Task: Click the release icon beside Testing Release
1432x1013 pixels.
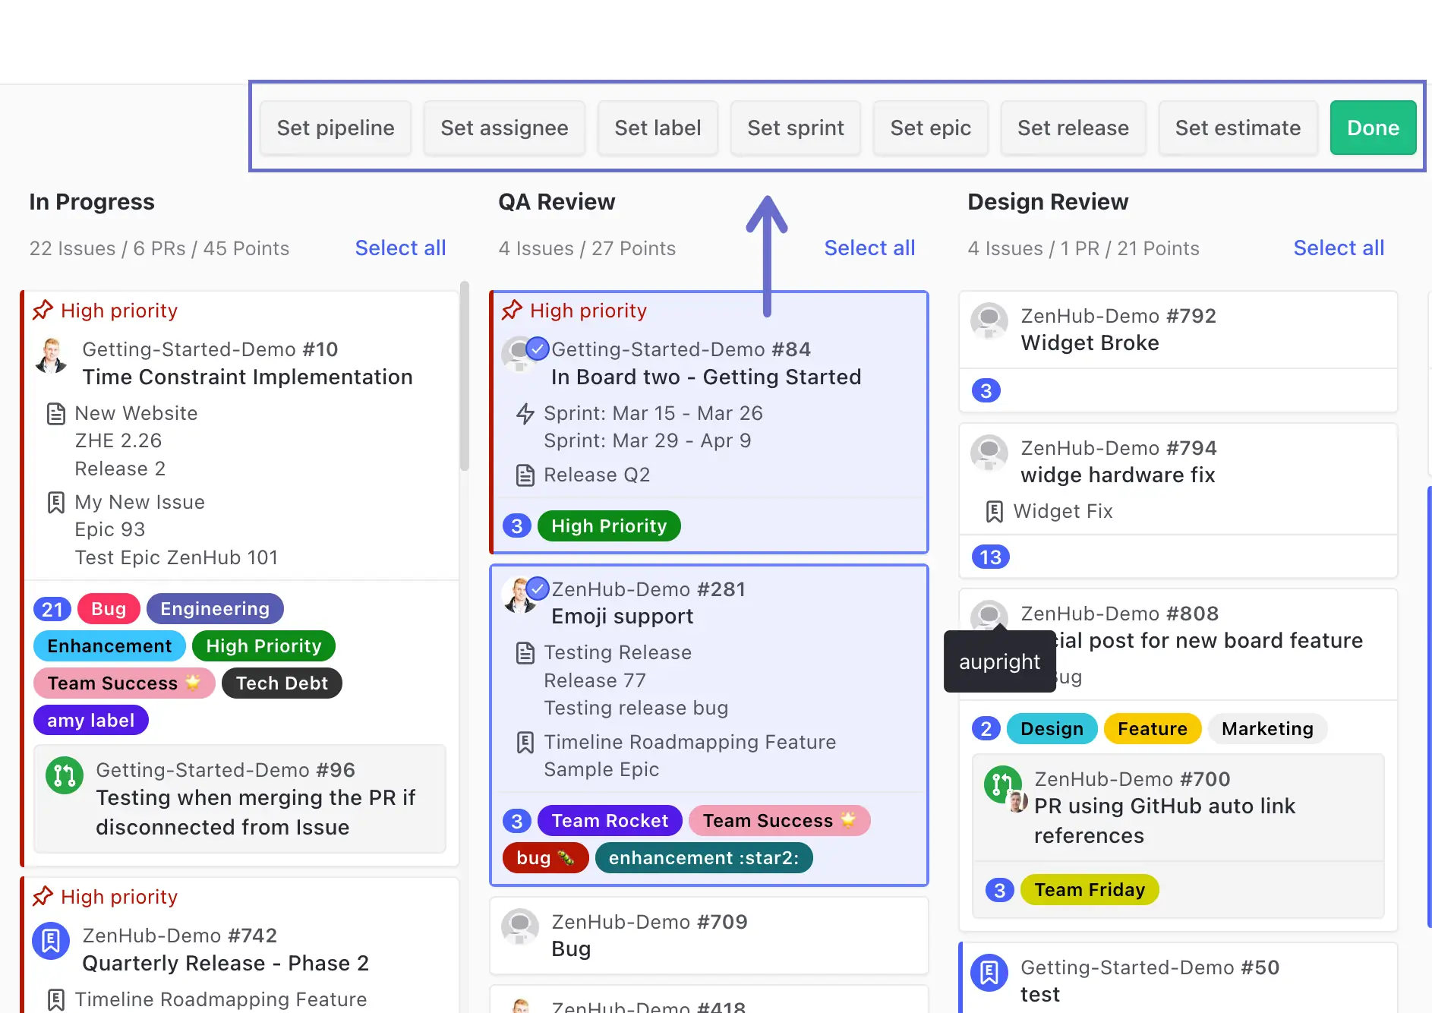Action: pos(525,653)
